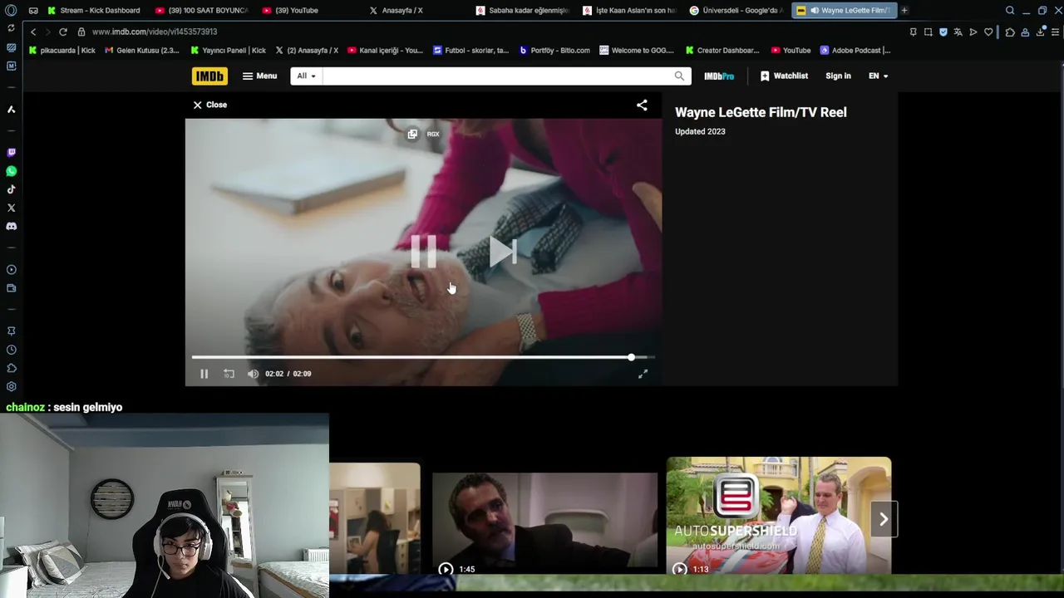Mute the video volume speaker

pos(253,374)
